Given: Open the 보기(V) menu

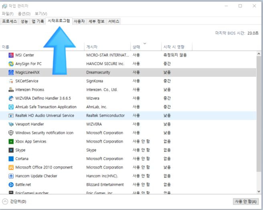Looking at the screenshot, I should 41,14.
